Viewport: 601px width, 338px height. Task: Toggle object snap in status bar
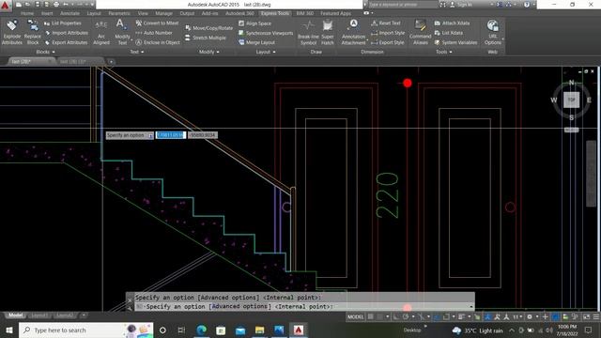[x=446, y=317]
